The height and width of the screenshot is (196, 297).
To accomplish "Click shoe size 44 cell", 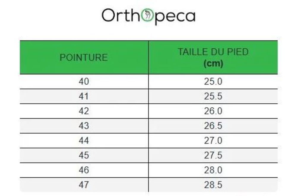I will pos(84,140).
